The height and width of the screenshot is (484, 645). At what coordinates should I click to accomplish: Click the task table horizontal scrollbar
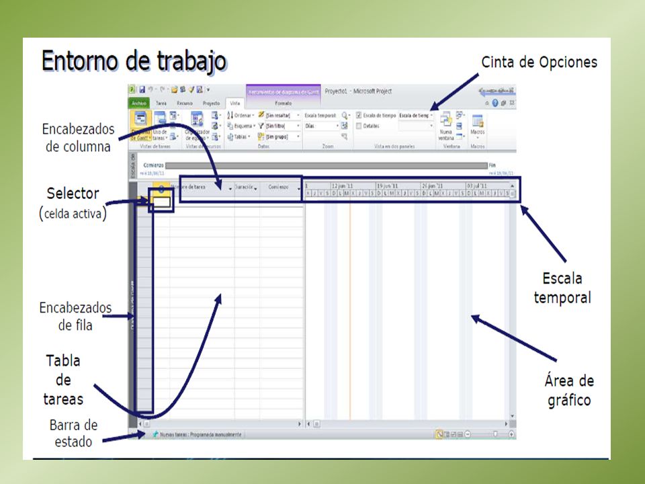(x=221, y=424)
